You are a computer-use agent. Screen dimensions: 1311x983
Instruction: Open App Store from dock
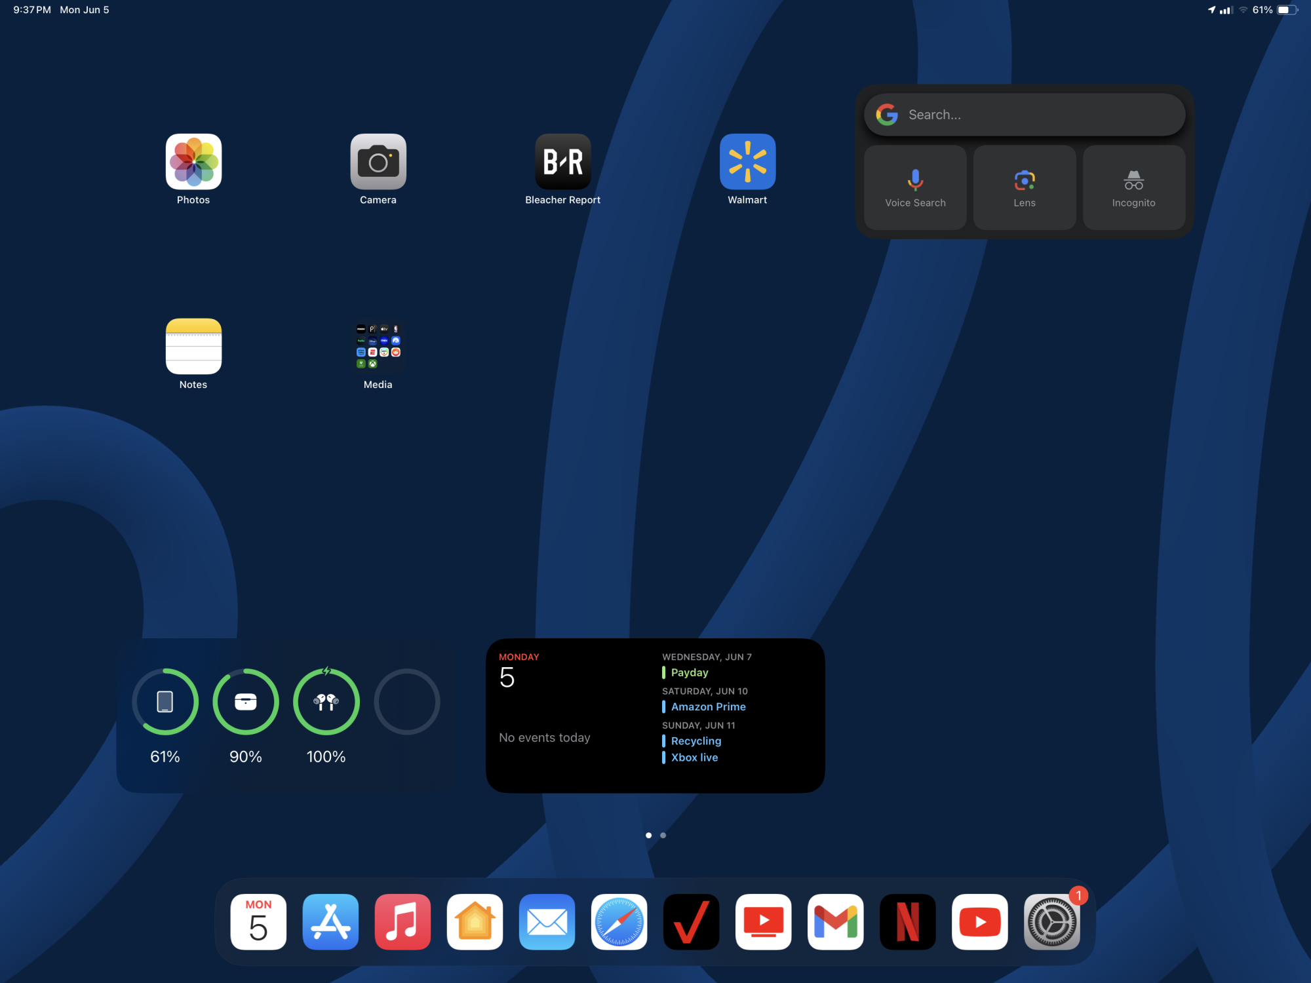331,922
